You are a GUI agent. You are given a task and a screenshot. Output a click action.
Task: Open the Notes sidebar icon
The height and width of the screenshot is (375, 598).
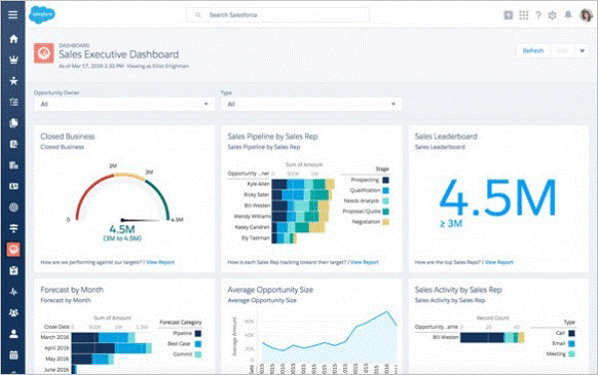(13, 145)
